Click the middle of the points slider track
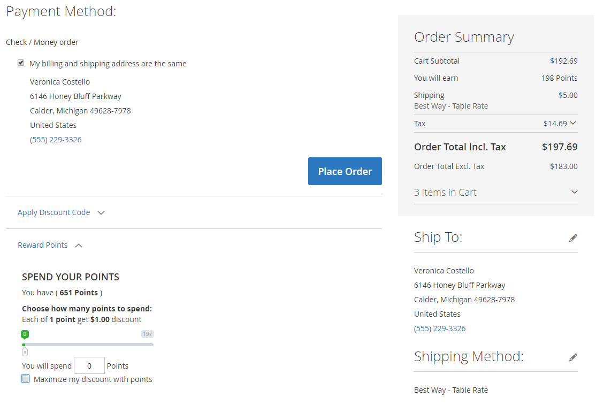This screenshot has height=405, width=596. (x=88, y=345)
